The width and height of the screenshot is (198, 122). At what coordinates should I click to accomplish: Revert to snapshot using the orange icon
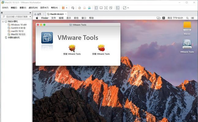pyautogui.click(x=84, y=8)
